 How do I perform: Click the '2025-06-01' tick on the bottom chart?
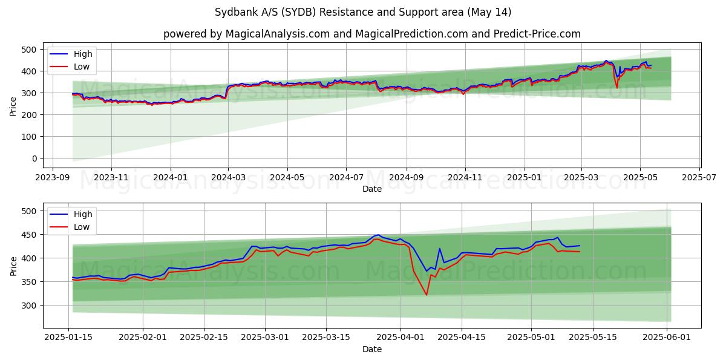point(667,337)
